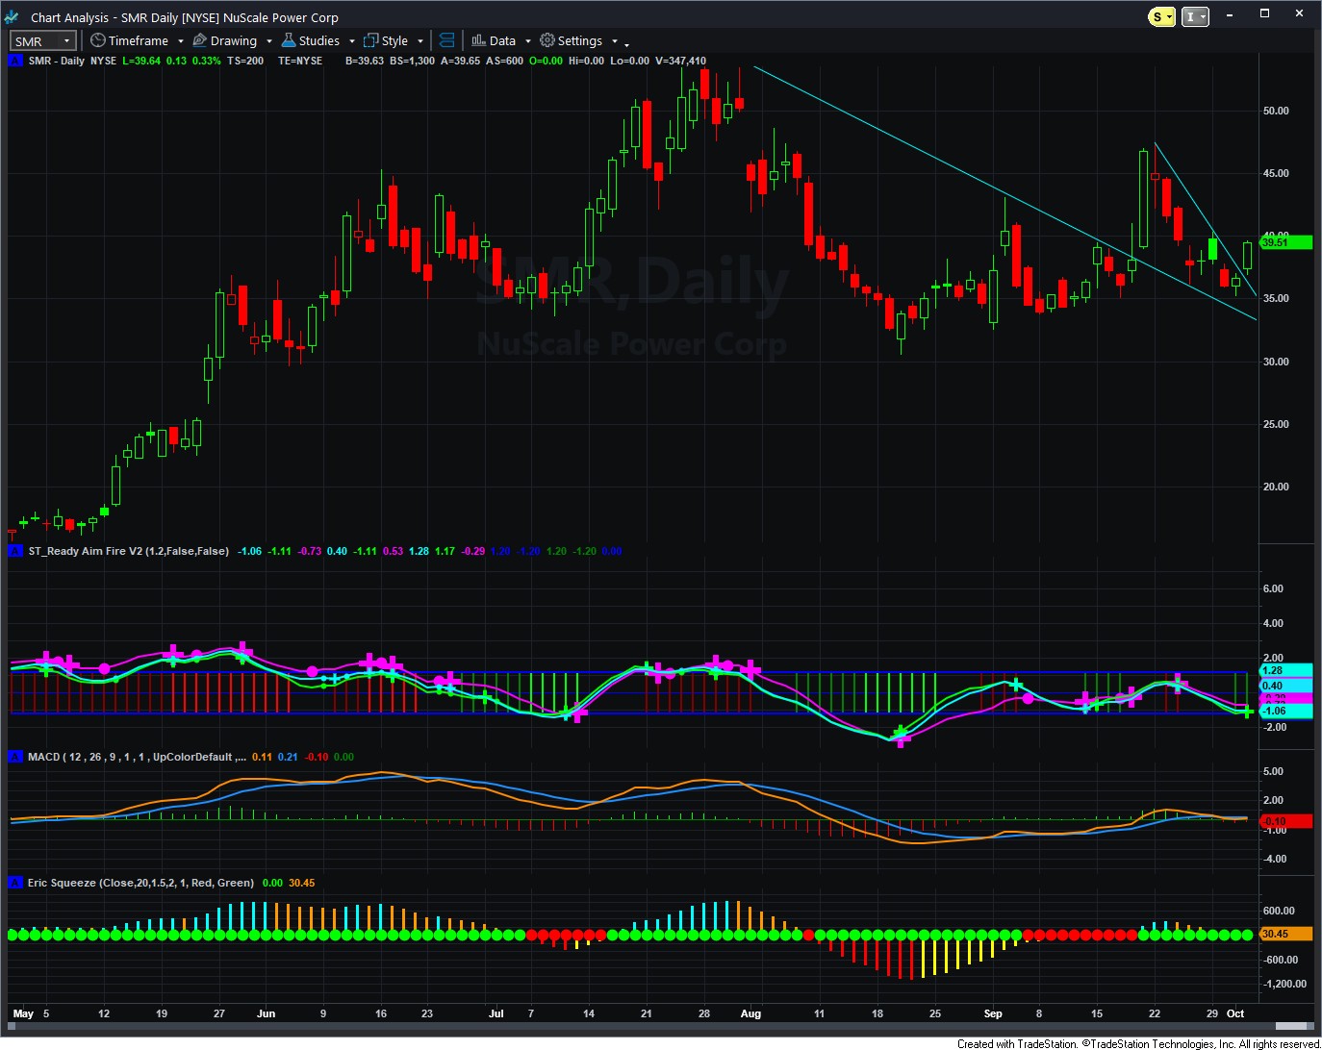Open the Drawing menu
This screenshot has height=1050, width=1322.
point(234,40)
